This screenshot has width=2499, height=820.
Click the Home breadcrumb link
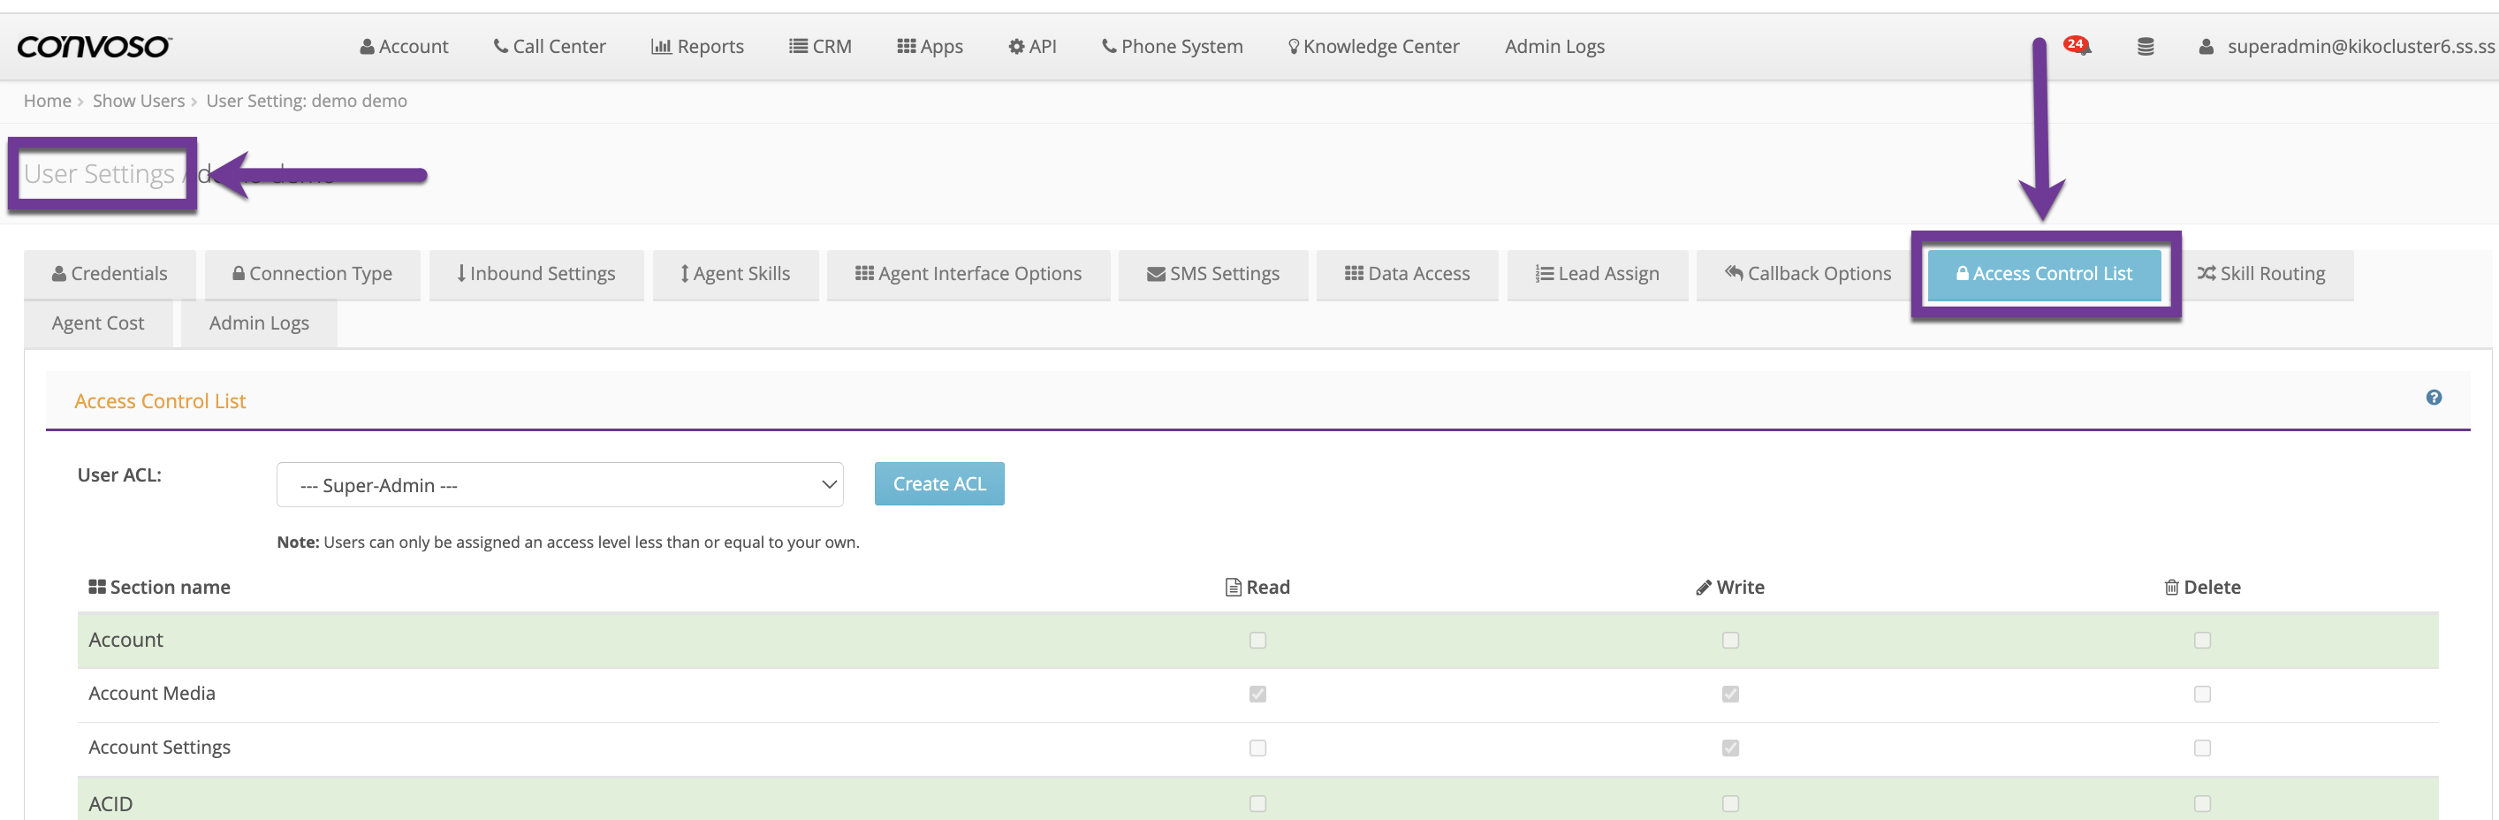click(x=47, y=101)
